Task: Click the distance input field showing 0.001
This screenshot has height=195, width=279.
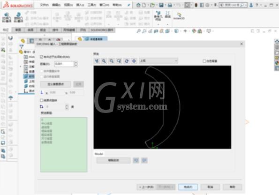Action: (64, 64)
